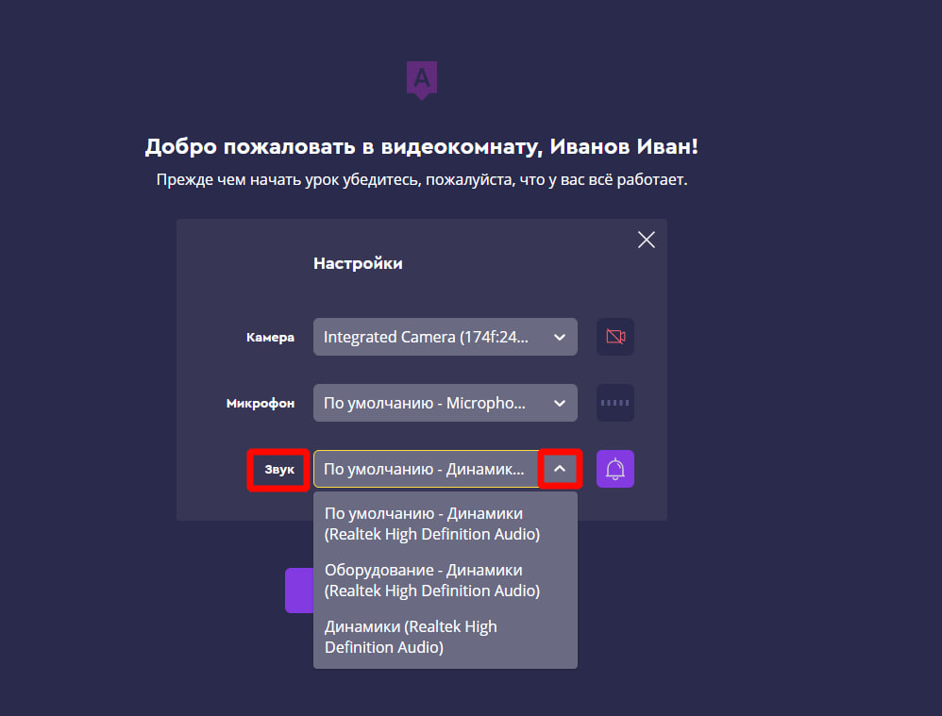Click the Камера label
The height and width of the screenshot is (716, 942).
(x=270, y=337)
